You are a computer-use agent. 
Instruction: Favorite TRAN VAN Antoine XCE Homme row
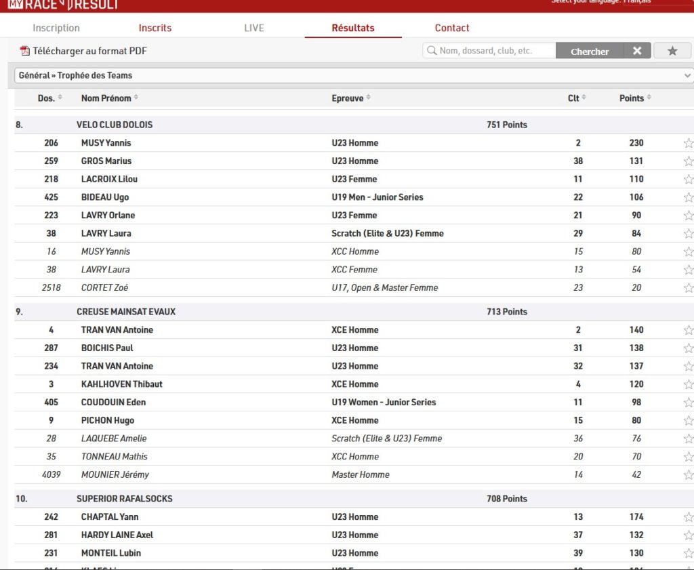[689, 330]
